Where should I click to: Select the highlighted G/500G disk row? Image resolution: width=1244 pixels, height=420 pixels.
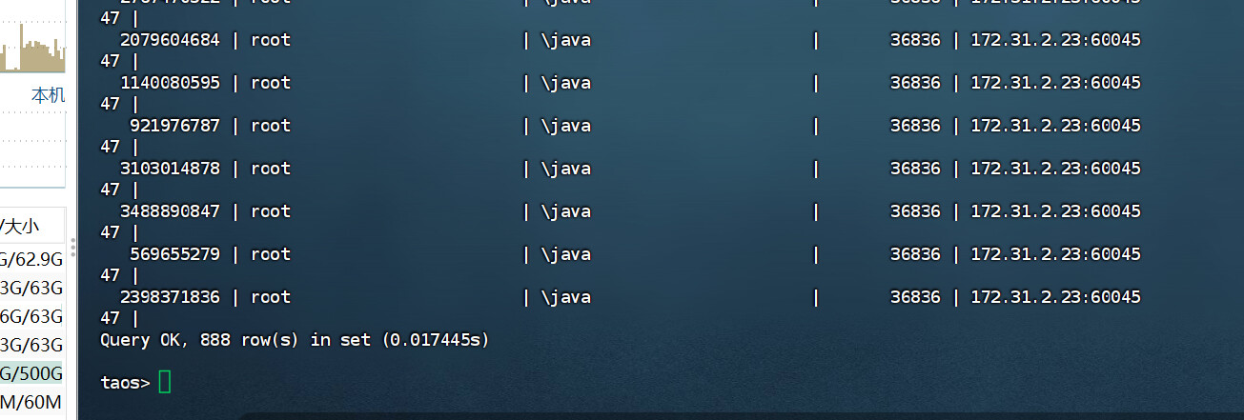(x=31, y=373)
